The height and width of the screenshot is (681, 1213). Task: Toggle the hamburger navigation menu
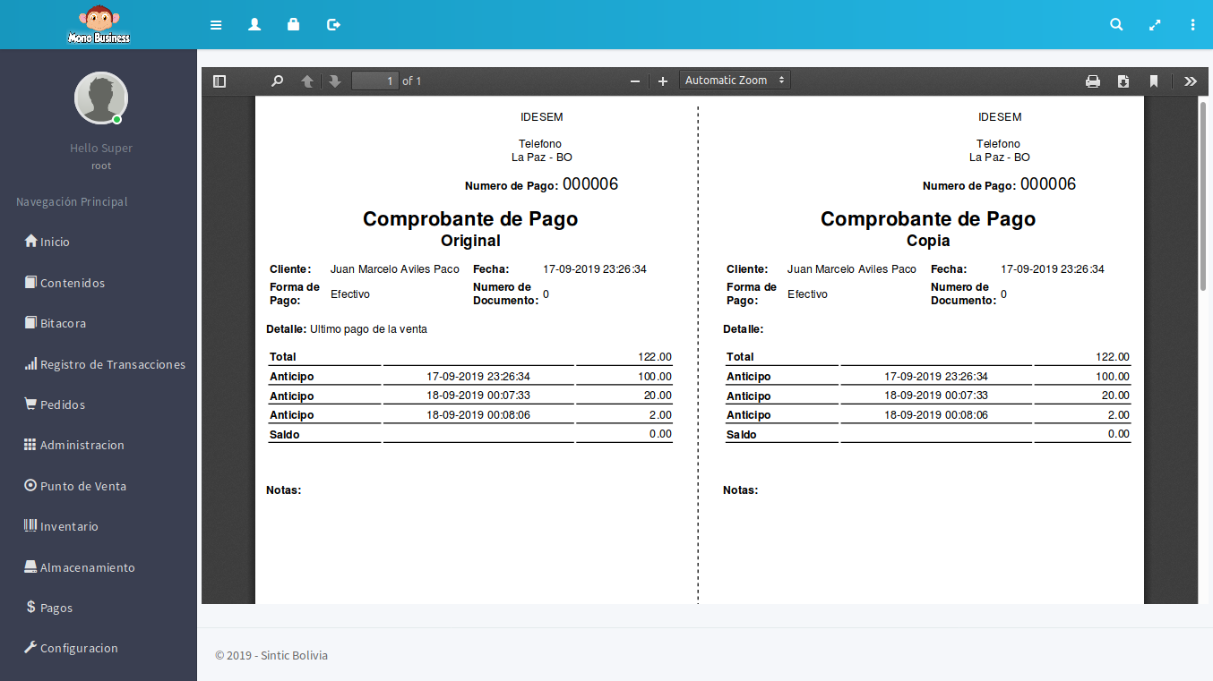pos(216,25)
